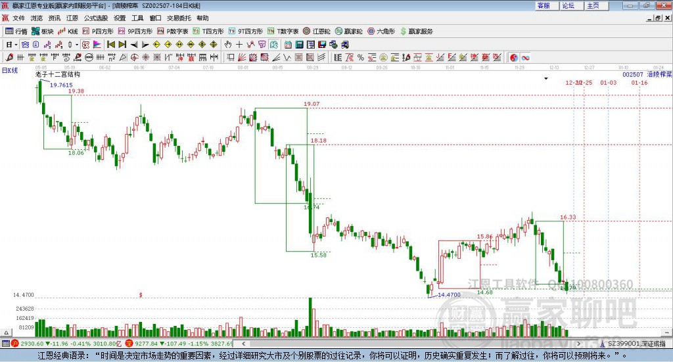Expand the candlestick style dropdown arrow
This screenshot has height=362, width=673.
point(77,45)
